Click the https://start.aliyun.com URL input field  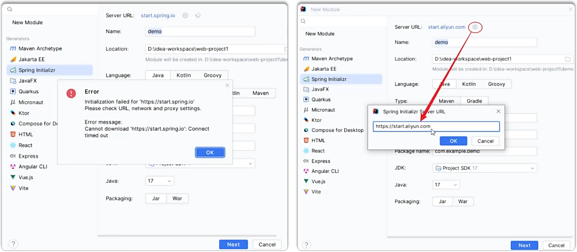coord(436,127)
